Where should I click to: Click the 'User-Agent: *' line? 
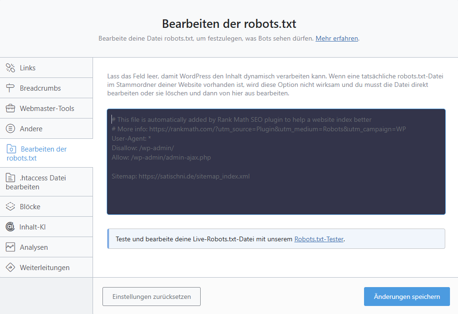click(x=131, y=138)
